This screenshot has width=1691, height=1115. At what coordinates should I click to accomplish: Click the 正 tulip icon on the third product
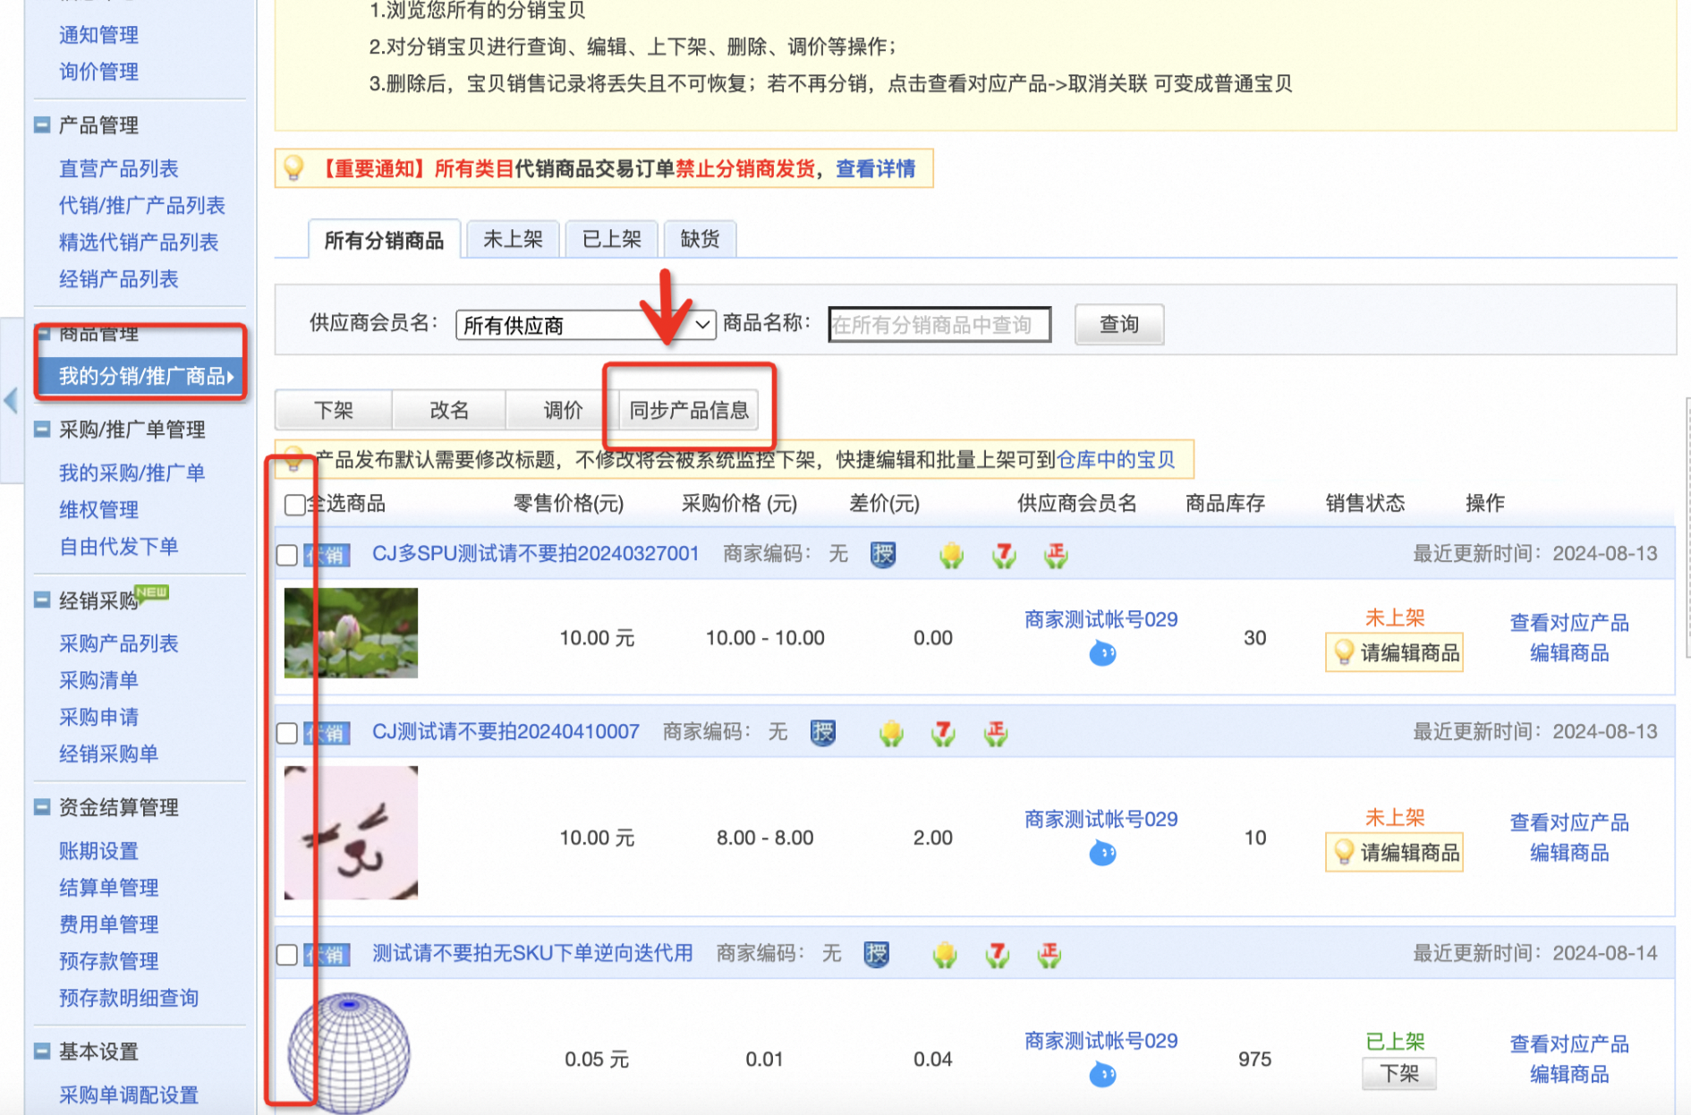[1049, 955]
